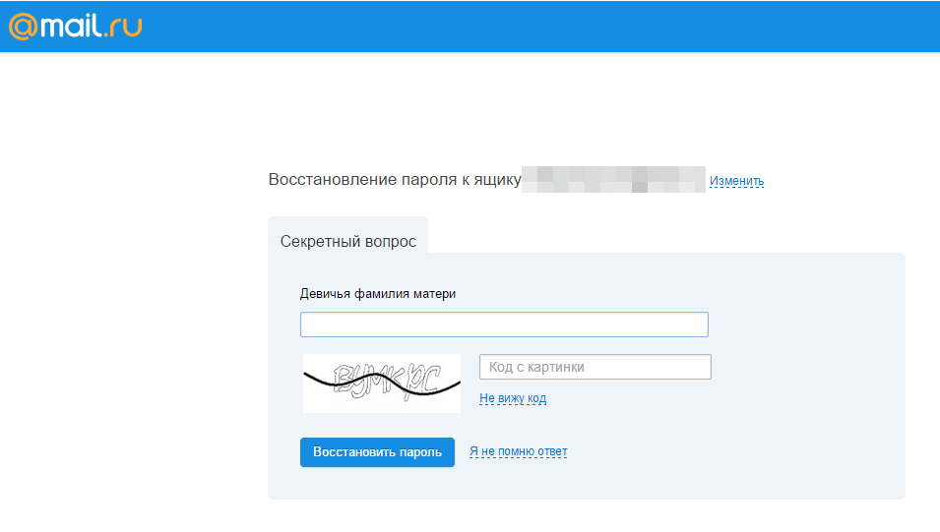Click the white "mail" text in the logo
Viewport: 940px width, 532px height.
[71, 25]
